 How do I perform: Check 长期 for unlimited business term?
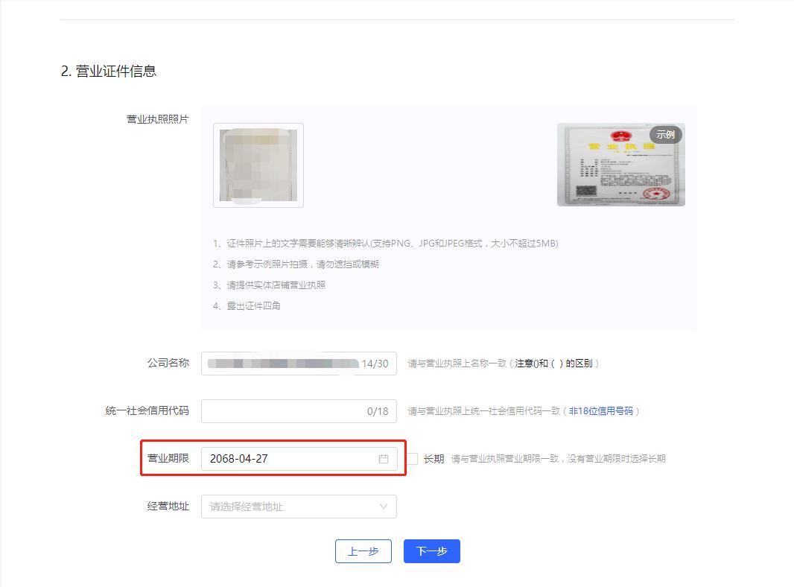coord(411,459)
